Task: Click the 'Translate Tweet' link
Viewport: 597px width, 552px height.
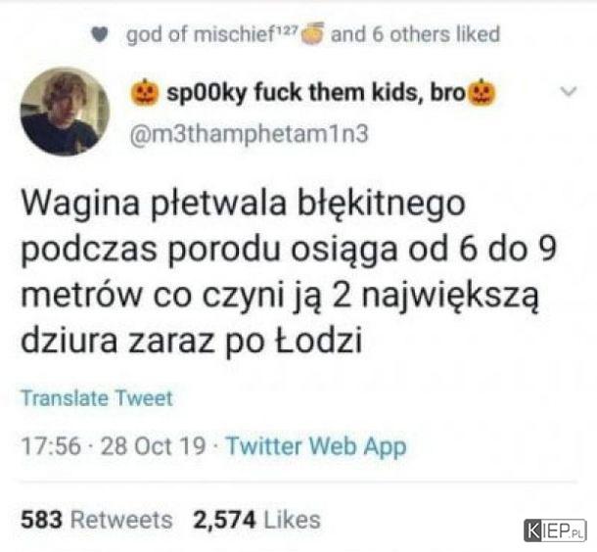Action: tap(97, 398)
